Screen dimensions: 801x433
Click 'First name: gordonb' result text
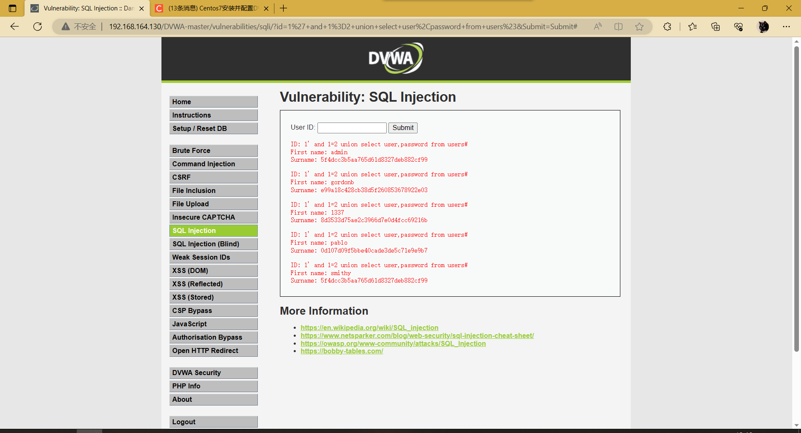[x=322, y=182]
